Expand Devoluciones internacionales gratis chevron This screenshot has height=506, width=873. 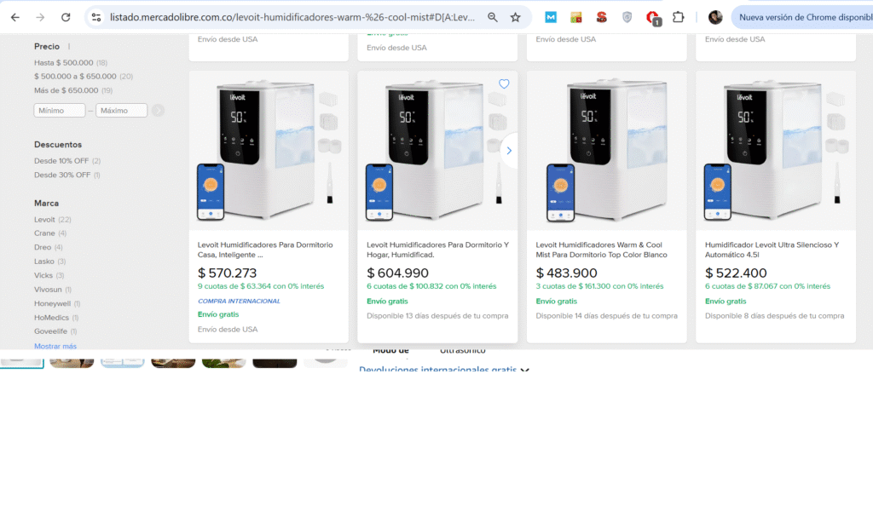[525, 370]
